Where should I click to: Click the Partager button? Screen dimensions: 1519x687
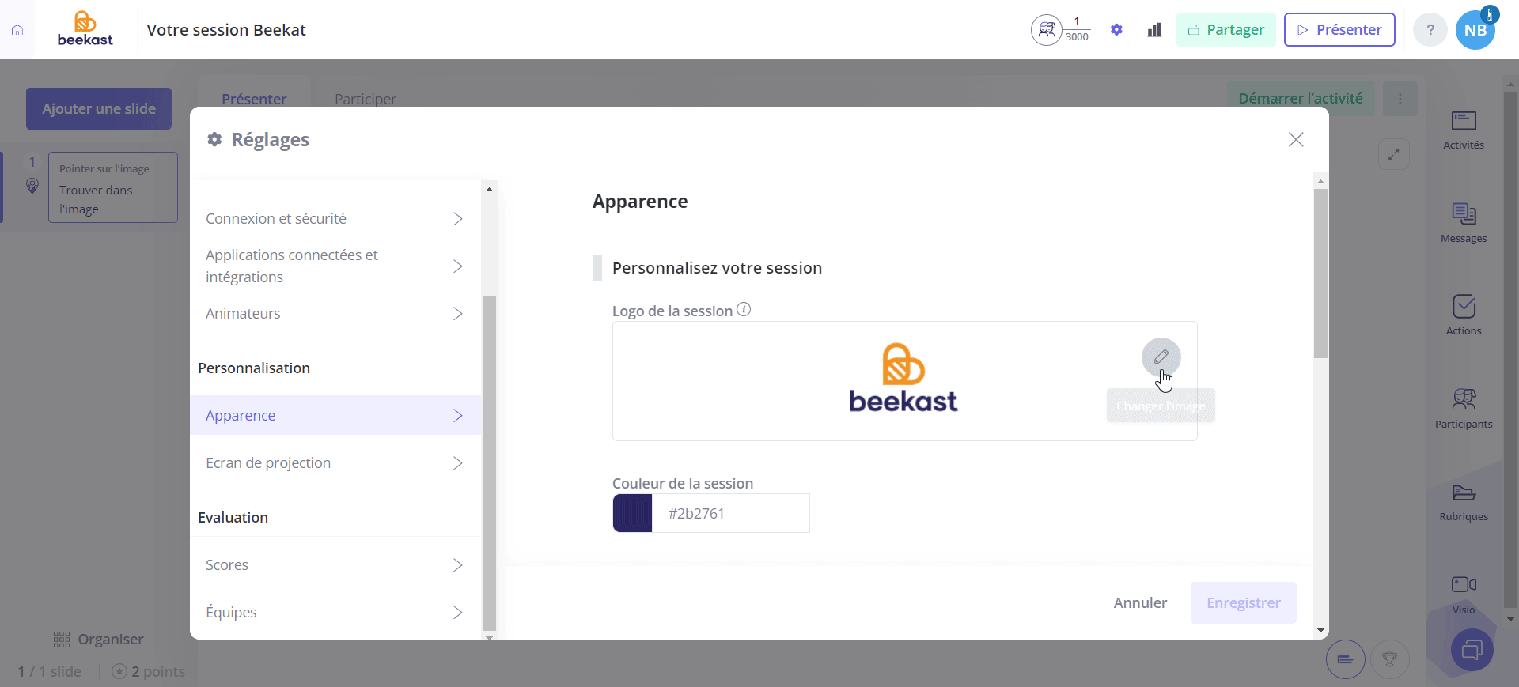1226,30
